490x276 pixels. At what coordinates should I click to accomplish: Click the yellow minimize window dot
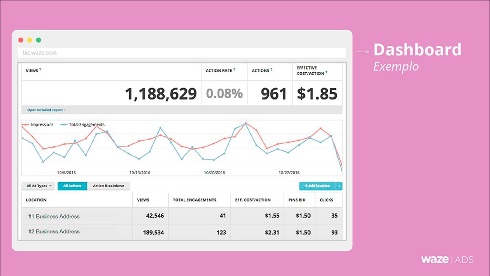[x=30, y=40]
